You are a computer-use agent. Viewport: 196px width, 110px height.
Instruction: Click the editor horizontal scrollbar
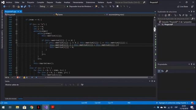click(97, 77)
